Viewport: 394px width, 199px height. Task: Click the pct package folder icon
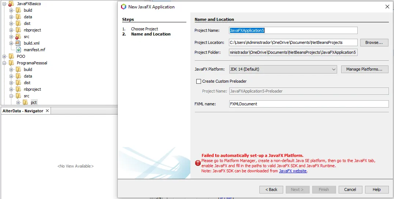(25, 102)
